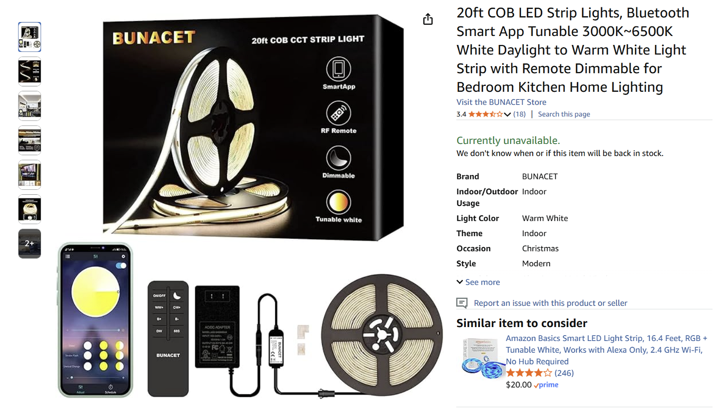Click the report issue speech bubble icon
This screenshot has width=721, height=408.
pos(462,303)
